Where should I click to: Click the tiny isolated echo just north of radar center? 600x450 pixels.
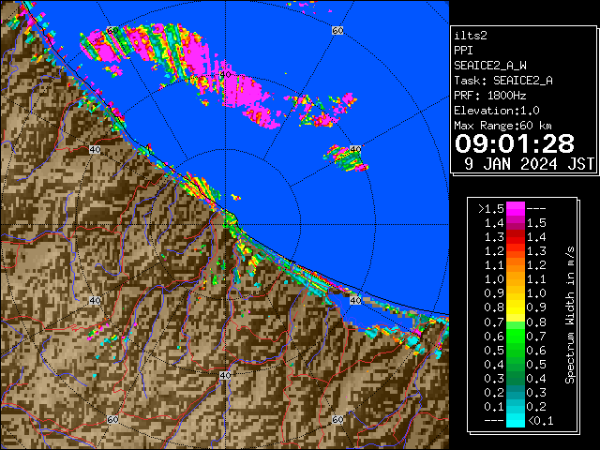coord(235,198)
